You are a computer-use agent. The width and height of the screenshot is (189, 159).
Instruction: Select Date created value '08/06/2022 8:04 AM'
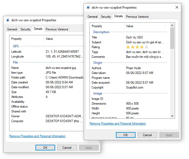(x=59, y=82)
